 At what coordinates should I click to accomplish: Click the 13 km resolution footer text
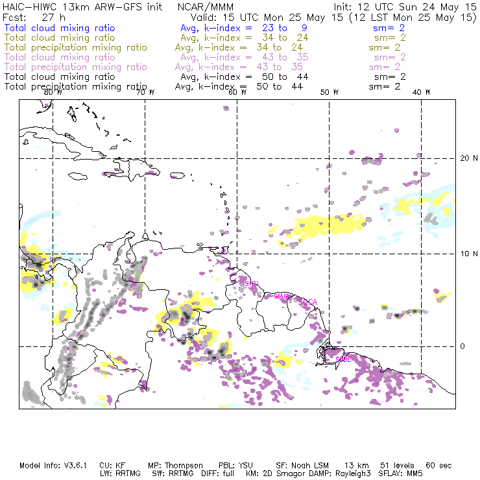(357, 466)
